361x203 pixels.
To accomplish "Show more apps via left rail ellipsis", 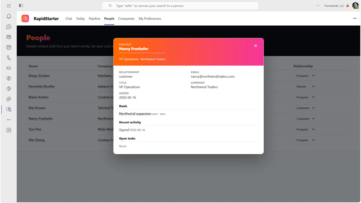I will 9,120.
